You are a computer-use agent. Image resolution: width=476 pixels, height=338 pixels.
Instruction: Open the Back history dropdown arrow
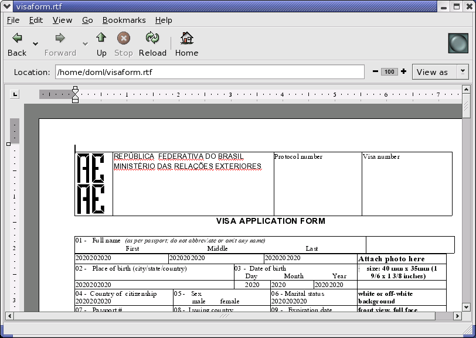tap(36, 44)
